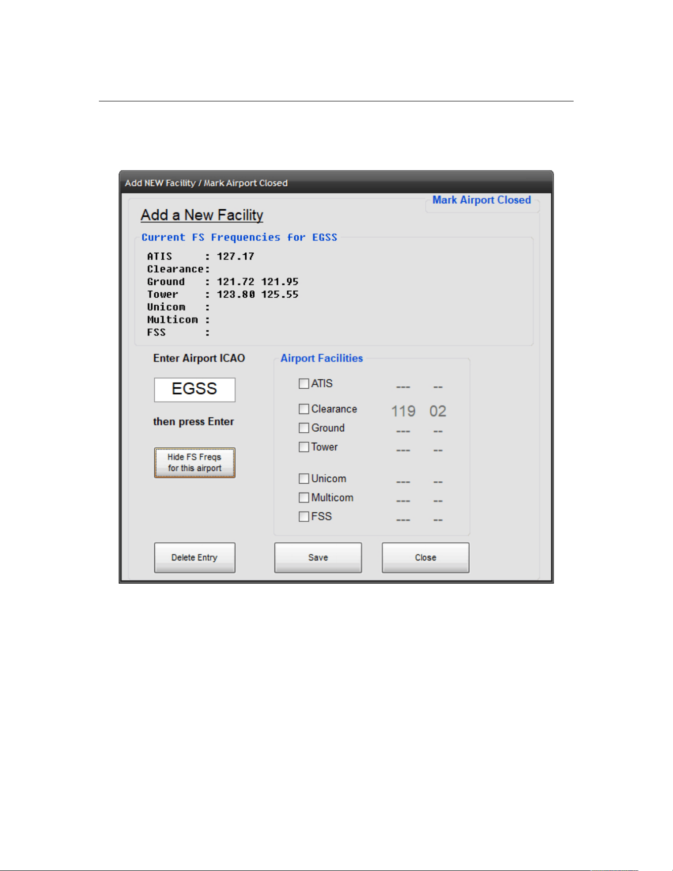673x871 pixels.
Task: Select Clearance frequency value 119
Action: click(404, 411)
